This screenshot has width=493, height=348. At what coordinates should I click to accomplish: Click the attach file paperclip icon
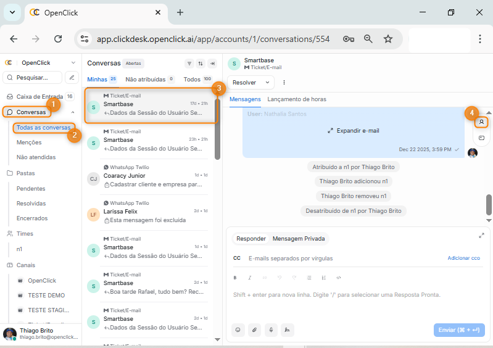[254, 330]
